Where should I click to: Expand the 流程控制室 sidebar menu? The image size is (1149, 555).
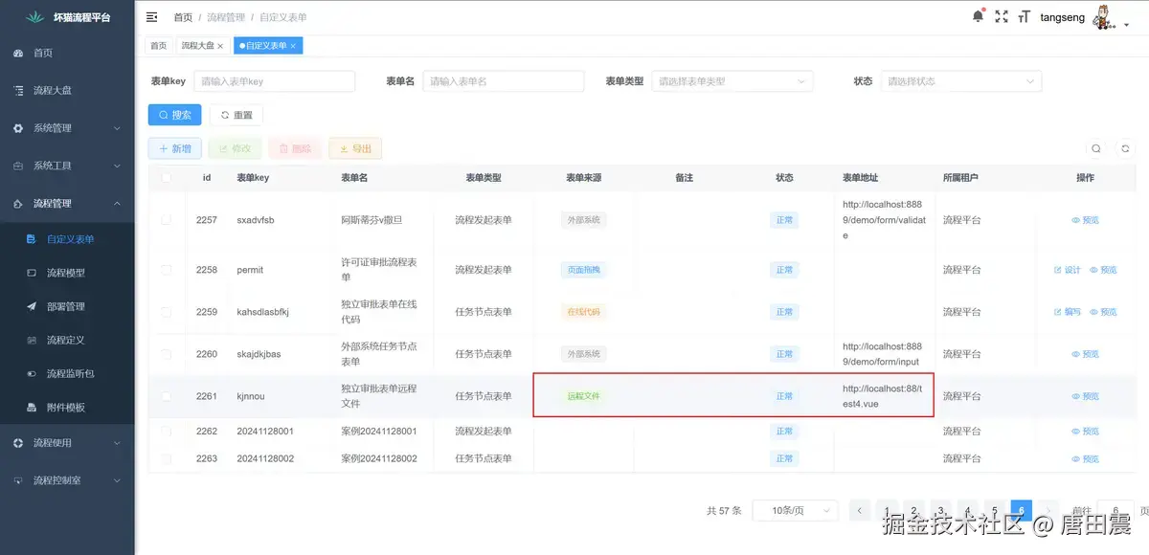point(67,480)
